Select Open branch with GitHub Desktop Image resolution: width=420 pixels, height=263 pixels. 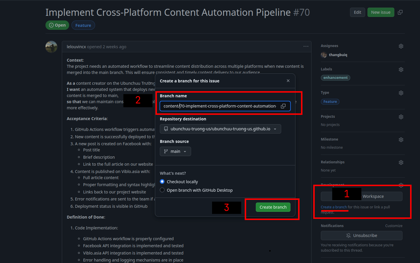pos(162,190)
